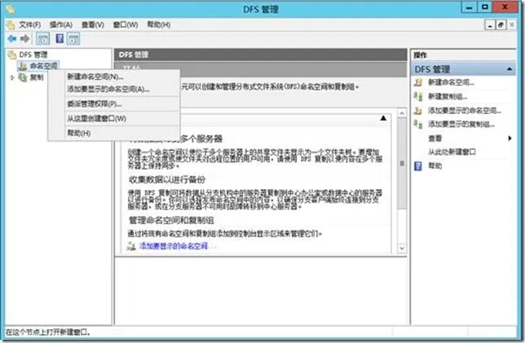Click the 命名空间 tree node icon

23,66
